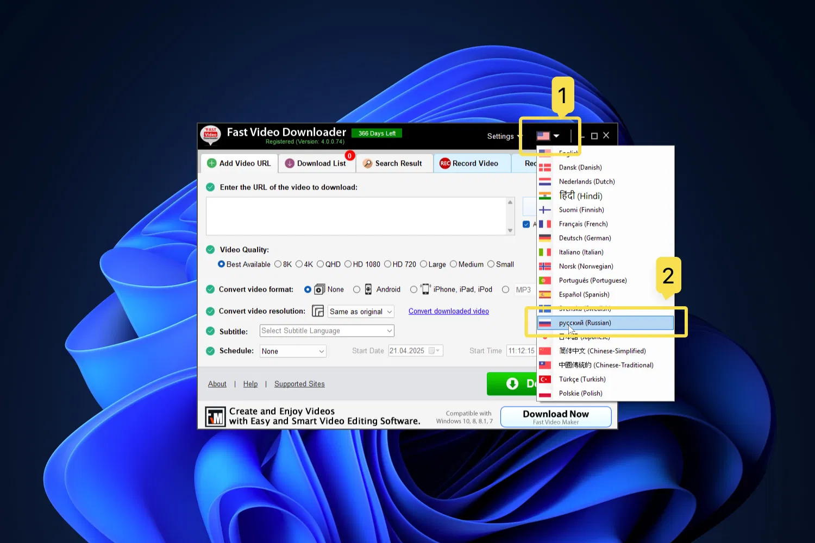
Task: Click the Fast Video Maker film icon in banner
Action: tap(216, 416)
